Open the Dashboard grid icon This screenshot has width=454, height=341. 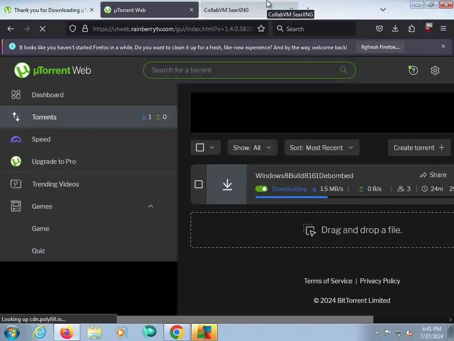pyautogui.click(x=16, y=95)
